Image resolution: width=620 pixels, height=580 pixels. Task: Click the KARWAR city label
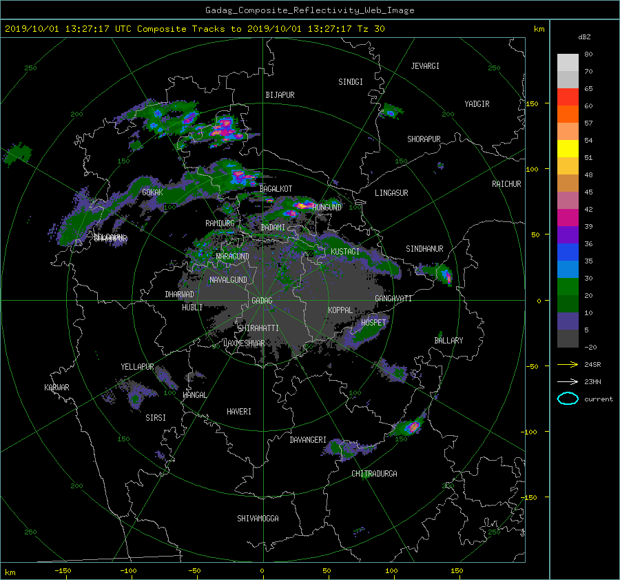coord(56,388)
